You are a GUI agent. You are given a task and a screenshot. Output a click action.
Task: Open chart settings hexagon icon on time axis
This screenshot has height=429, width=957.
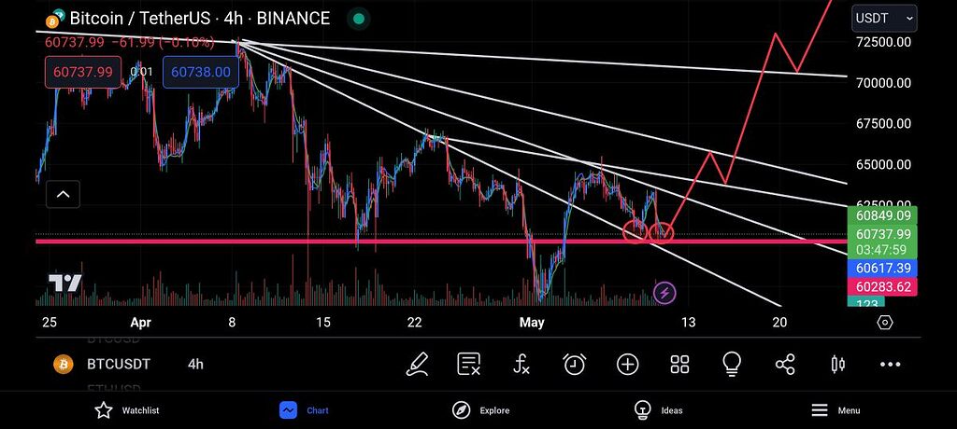click(885, 323)
